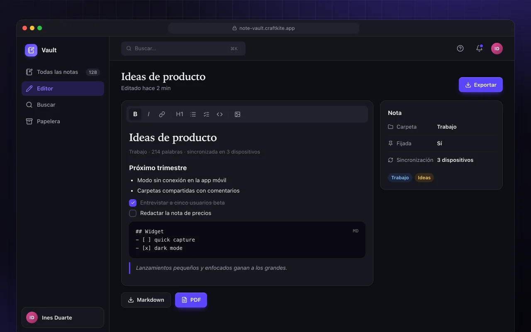Go to Buscar in the sidebar

coord(63,105)
